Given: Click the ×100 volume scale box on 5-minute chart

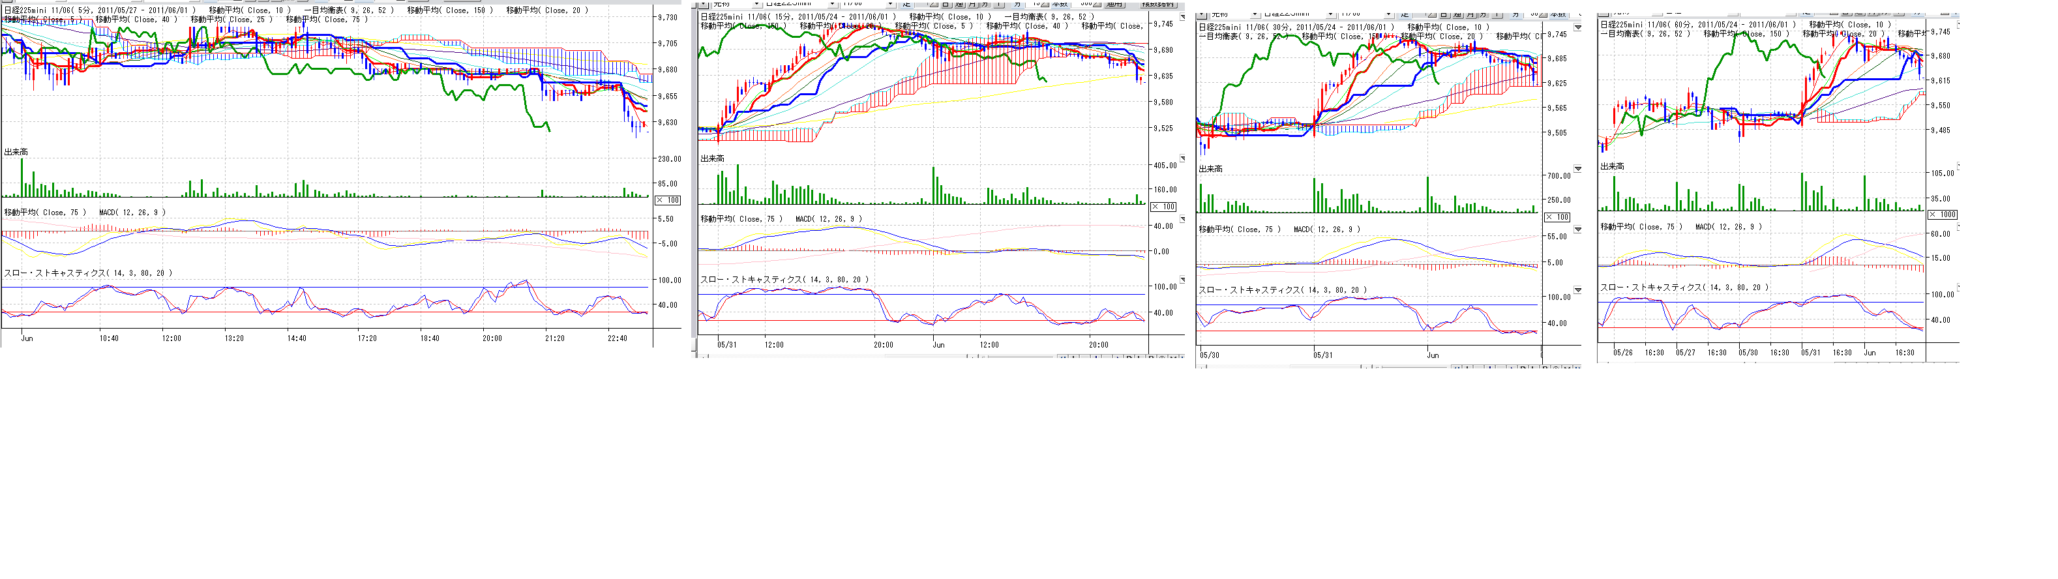Looking at the screenshot, I should tap(668, 200).
